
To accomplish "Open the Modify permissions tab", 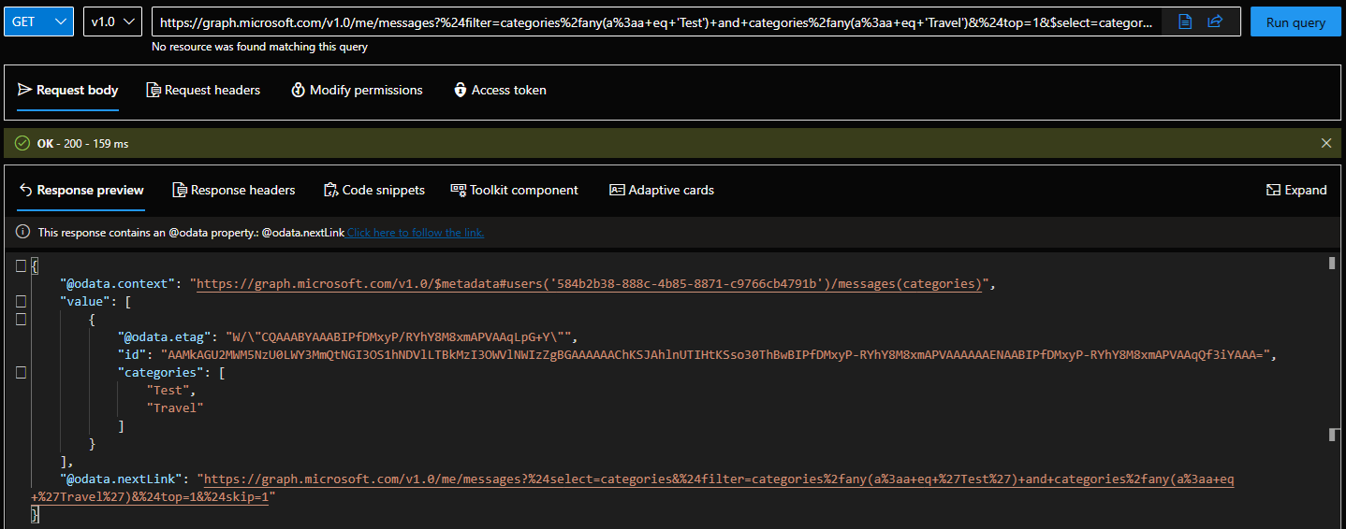I will [357, 91].
